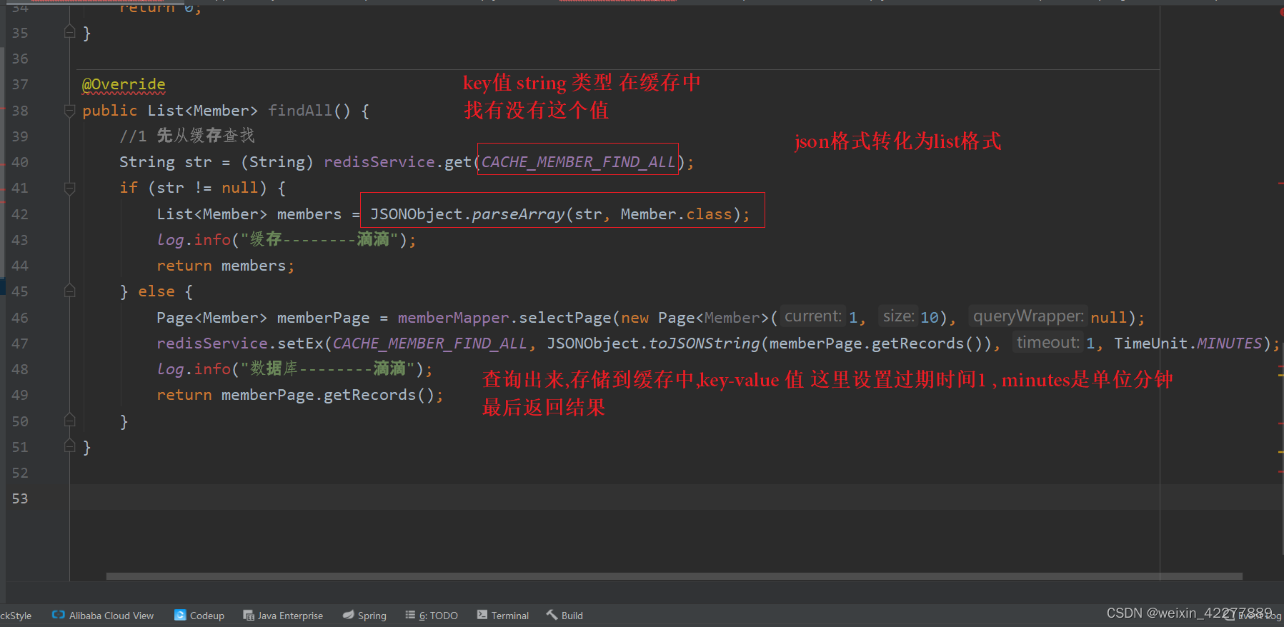Click TimeUnit.MINUTES constant
Image resolution: width=1284 pixels, height=627 pixels.
pyautogui.click(x=1188, y=343)
